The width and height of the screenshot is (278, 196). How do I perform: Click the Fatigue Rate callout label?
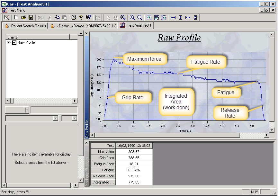pyautogui.click(x=206, y=62)
